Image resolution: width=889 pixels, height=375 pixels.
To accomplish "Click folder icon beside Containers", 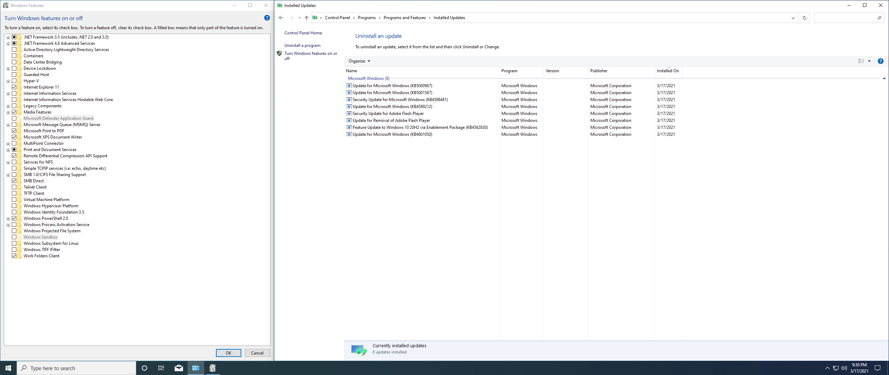I will point(19,56).
